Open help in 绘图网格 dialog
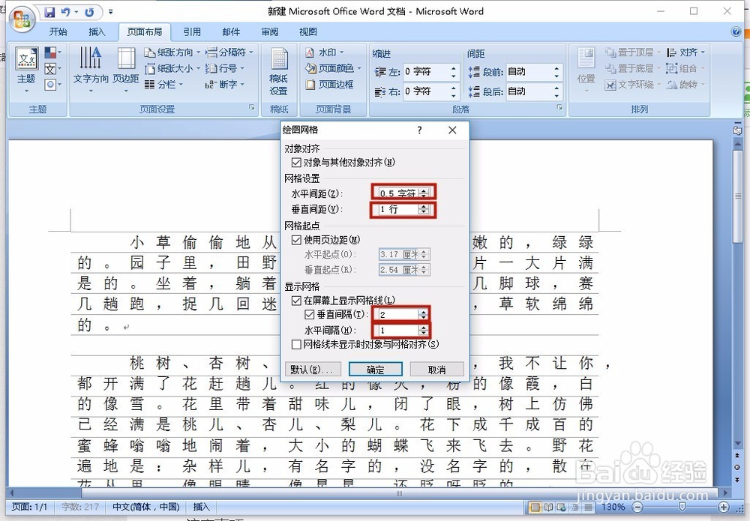 tap(419, 130)
